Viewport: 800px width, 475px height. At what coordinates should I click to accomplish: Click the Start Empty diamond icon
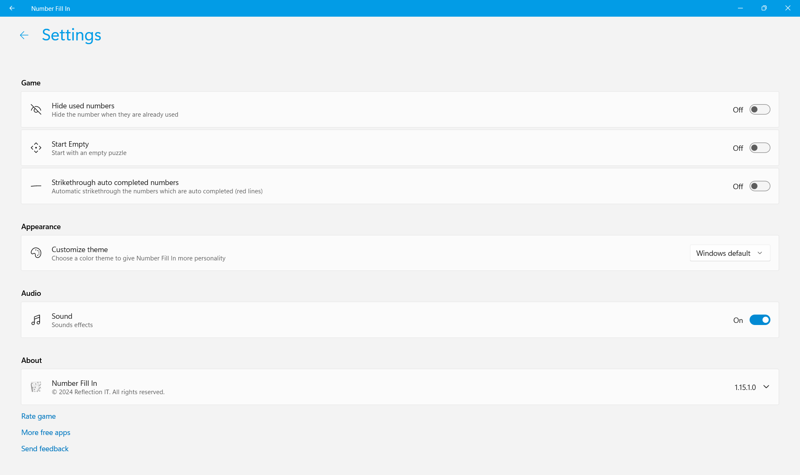click(x=36, y=148)
